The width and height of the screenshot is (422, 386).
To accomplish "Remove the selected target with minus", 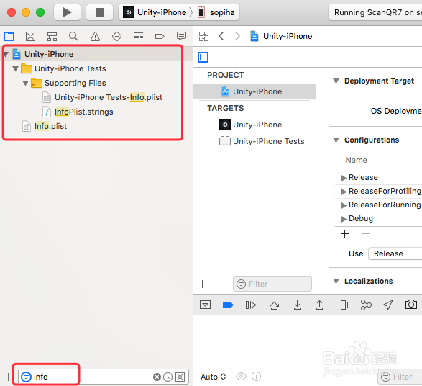I will [220, 284].
